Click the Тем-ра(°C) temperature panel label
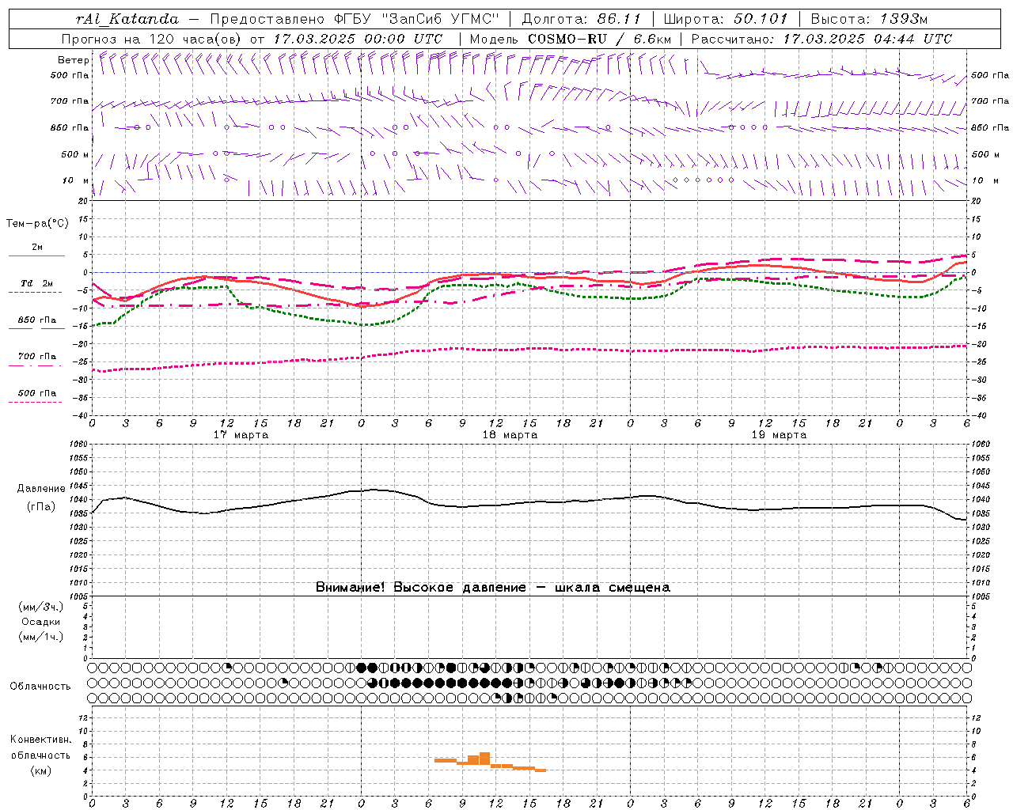1013x810 pixels. 37,224
